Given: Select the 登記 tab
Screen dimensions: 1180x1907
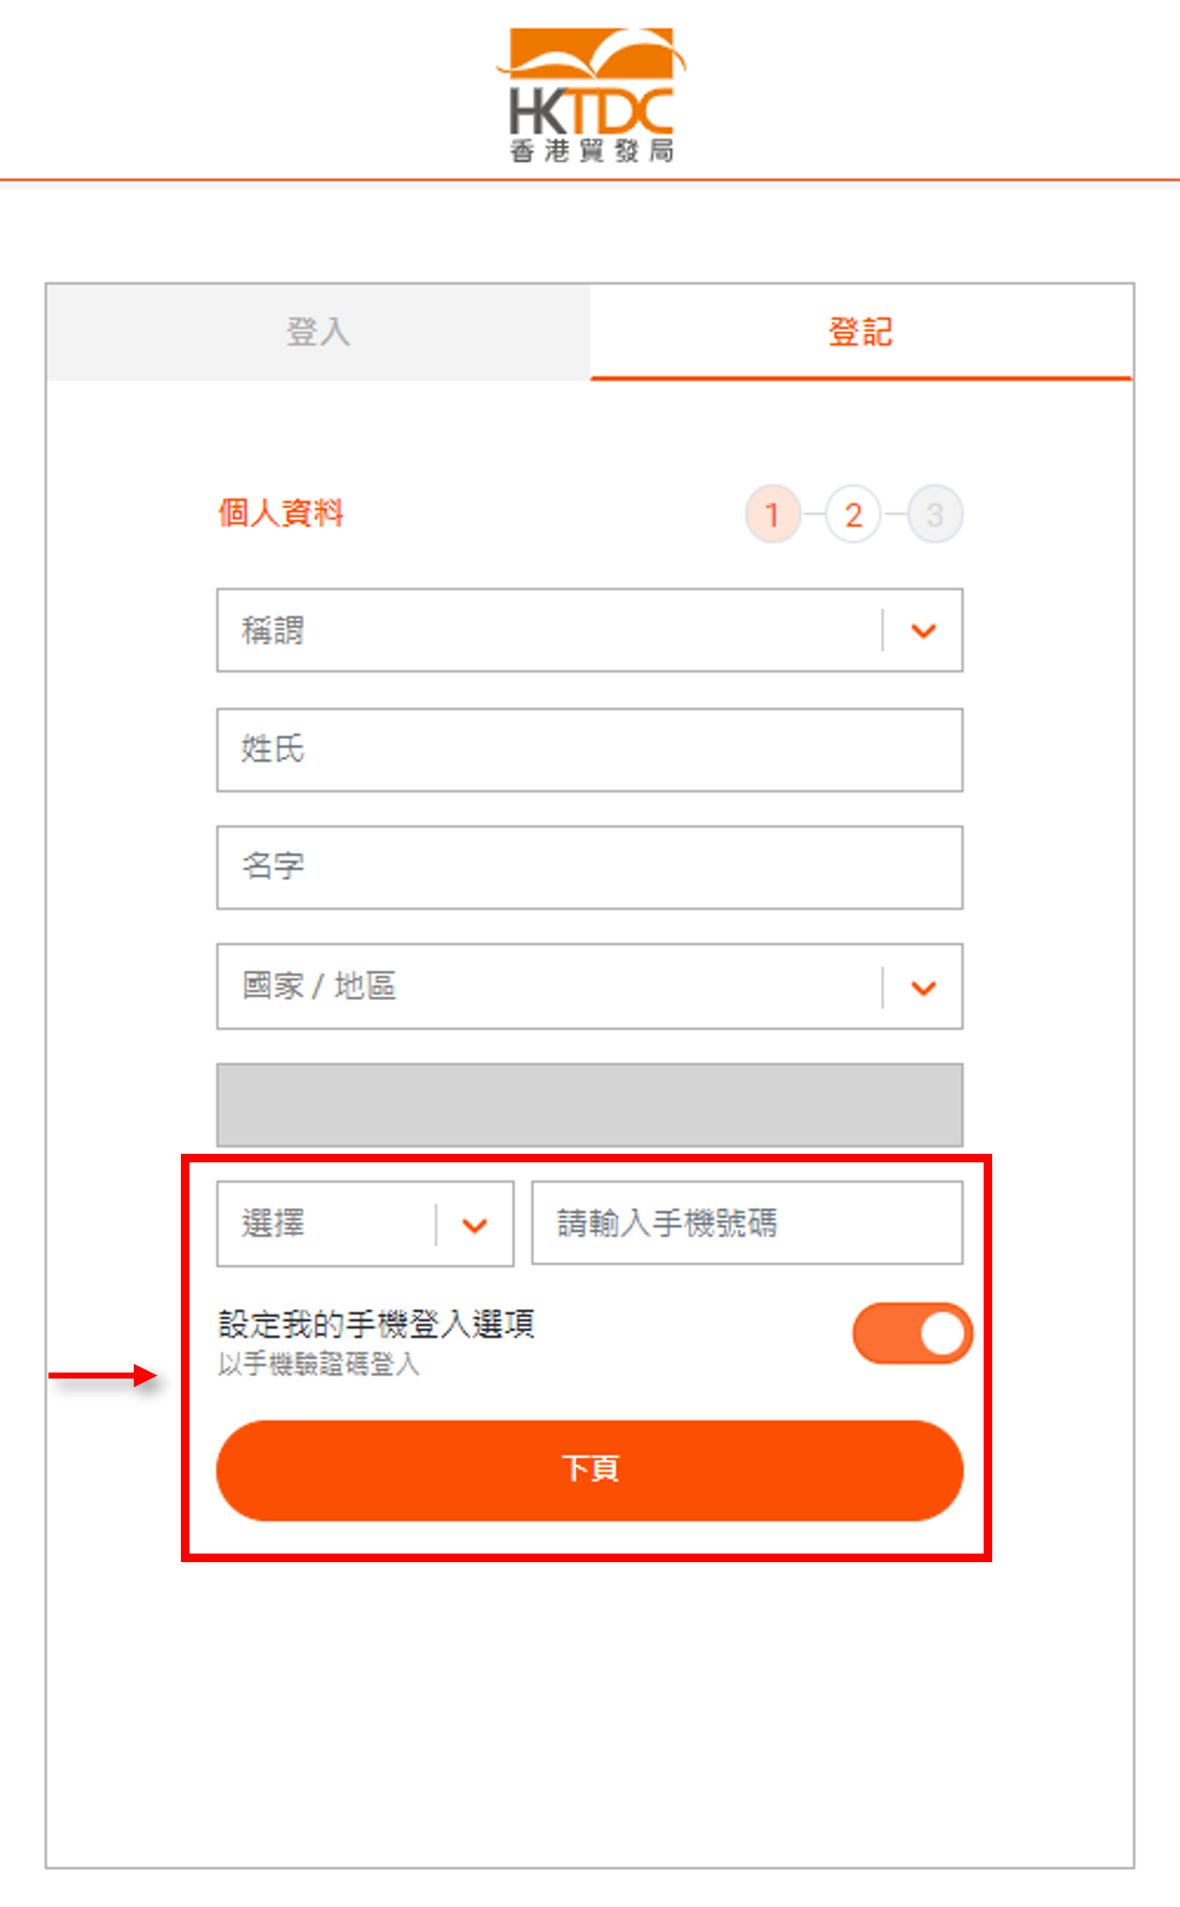Looking at the screenshot, I should [861, 332].
